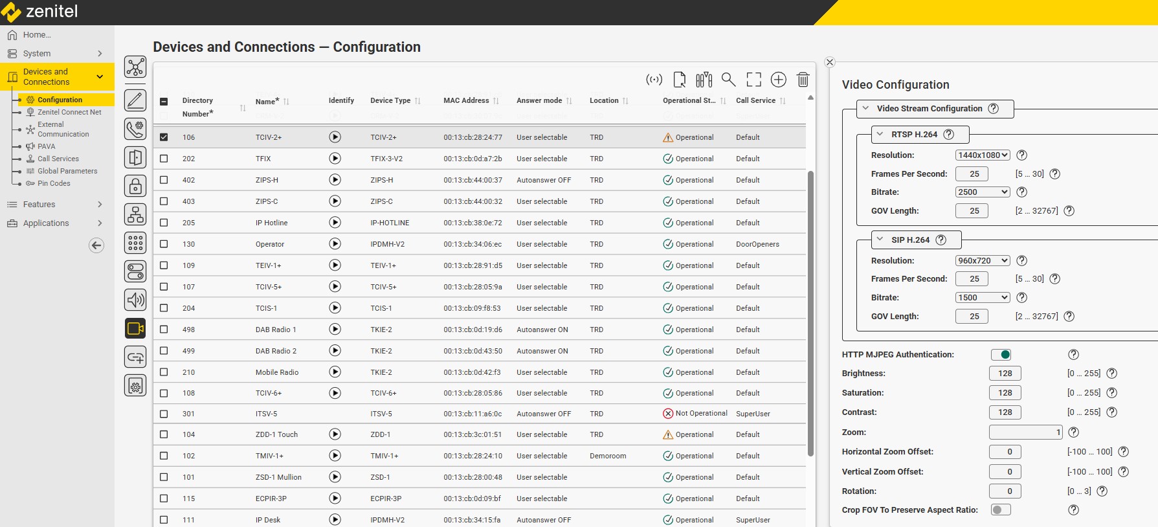1158x527 pixels.
Task: Close the Video Configuration panel
Action: [830, 62]
